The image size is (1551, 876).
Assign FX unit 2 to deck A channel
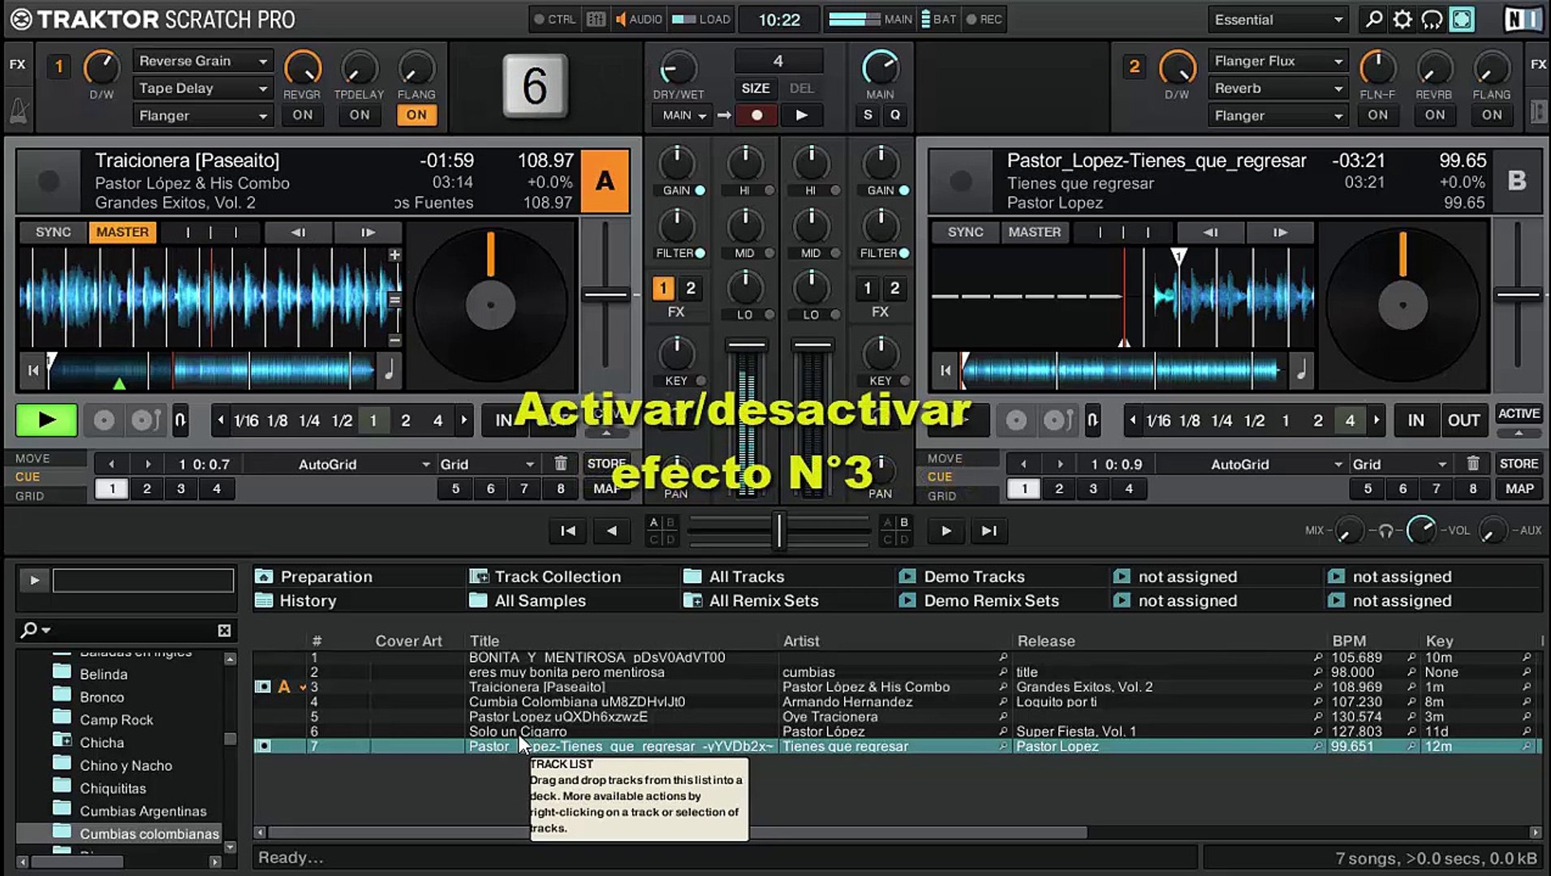(x=691, y=288)
